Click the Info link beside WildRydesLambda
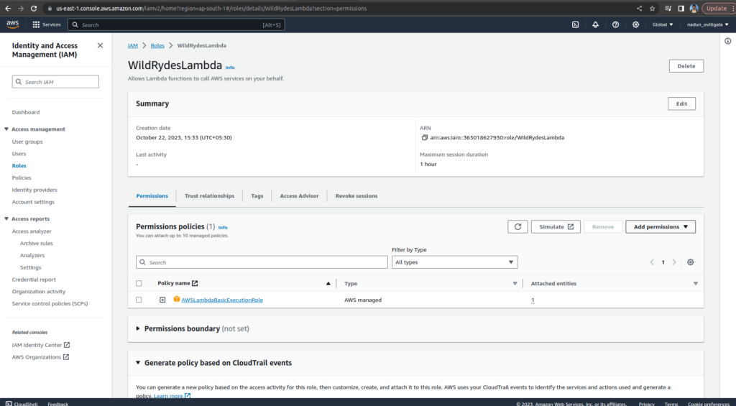Image resolution: width=736 pixels, height=406 pixels. (230, 68)
